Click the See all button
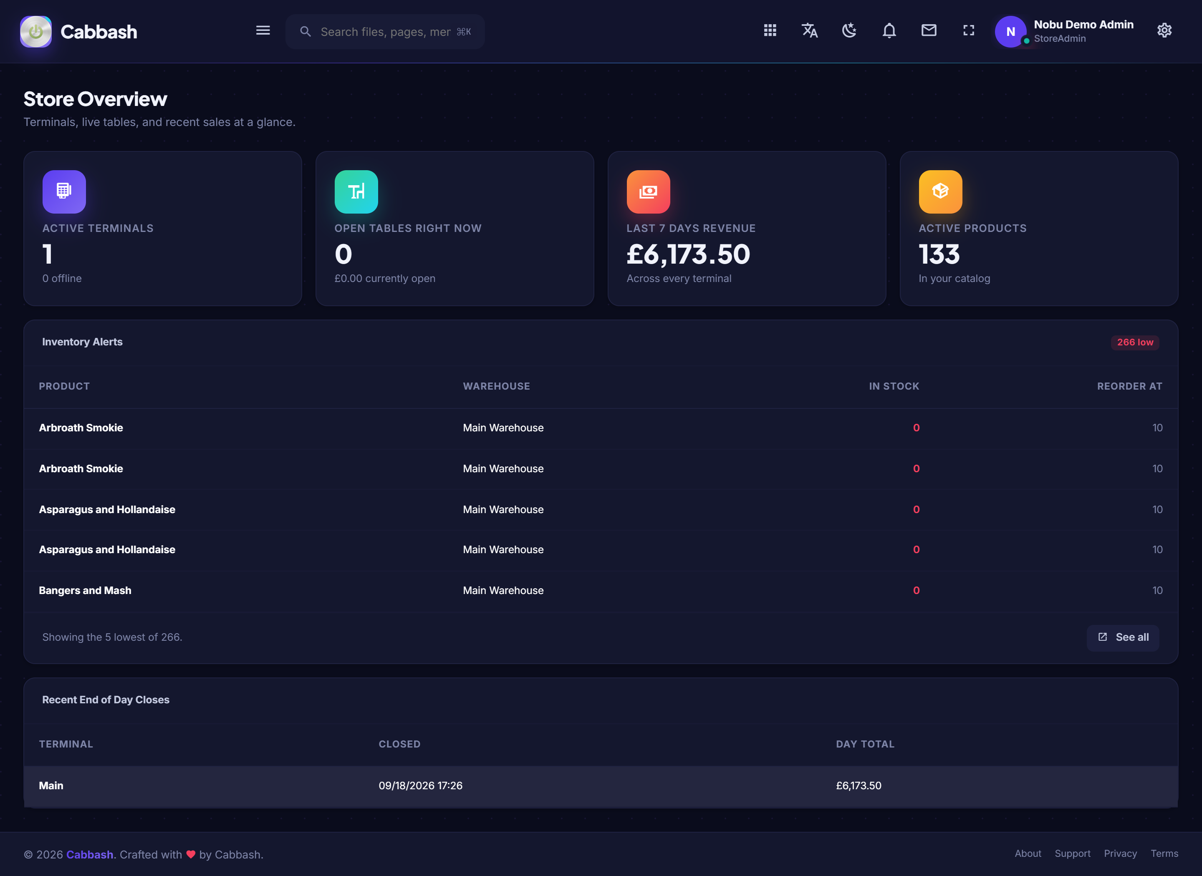1202x876 pixels. coord(1123,637)
